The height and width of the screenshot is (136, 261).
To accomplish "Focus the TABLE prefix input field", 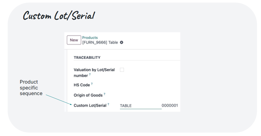I will tap(141, 106).
